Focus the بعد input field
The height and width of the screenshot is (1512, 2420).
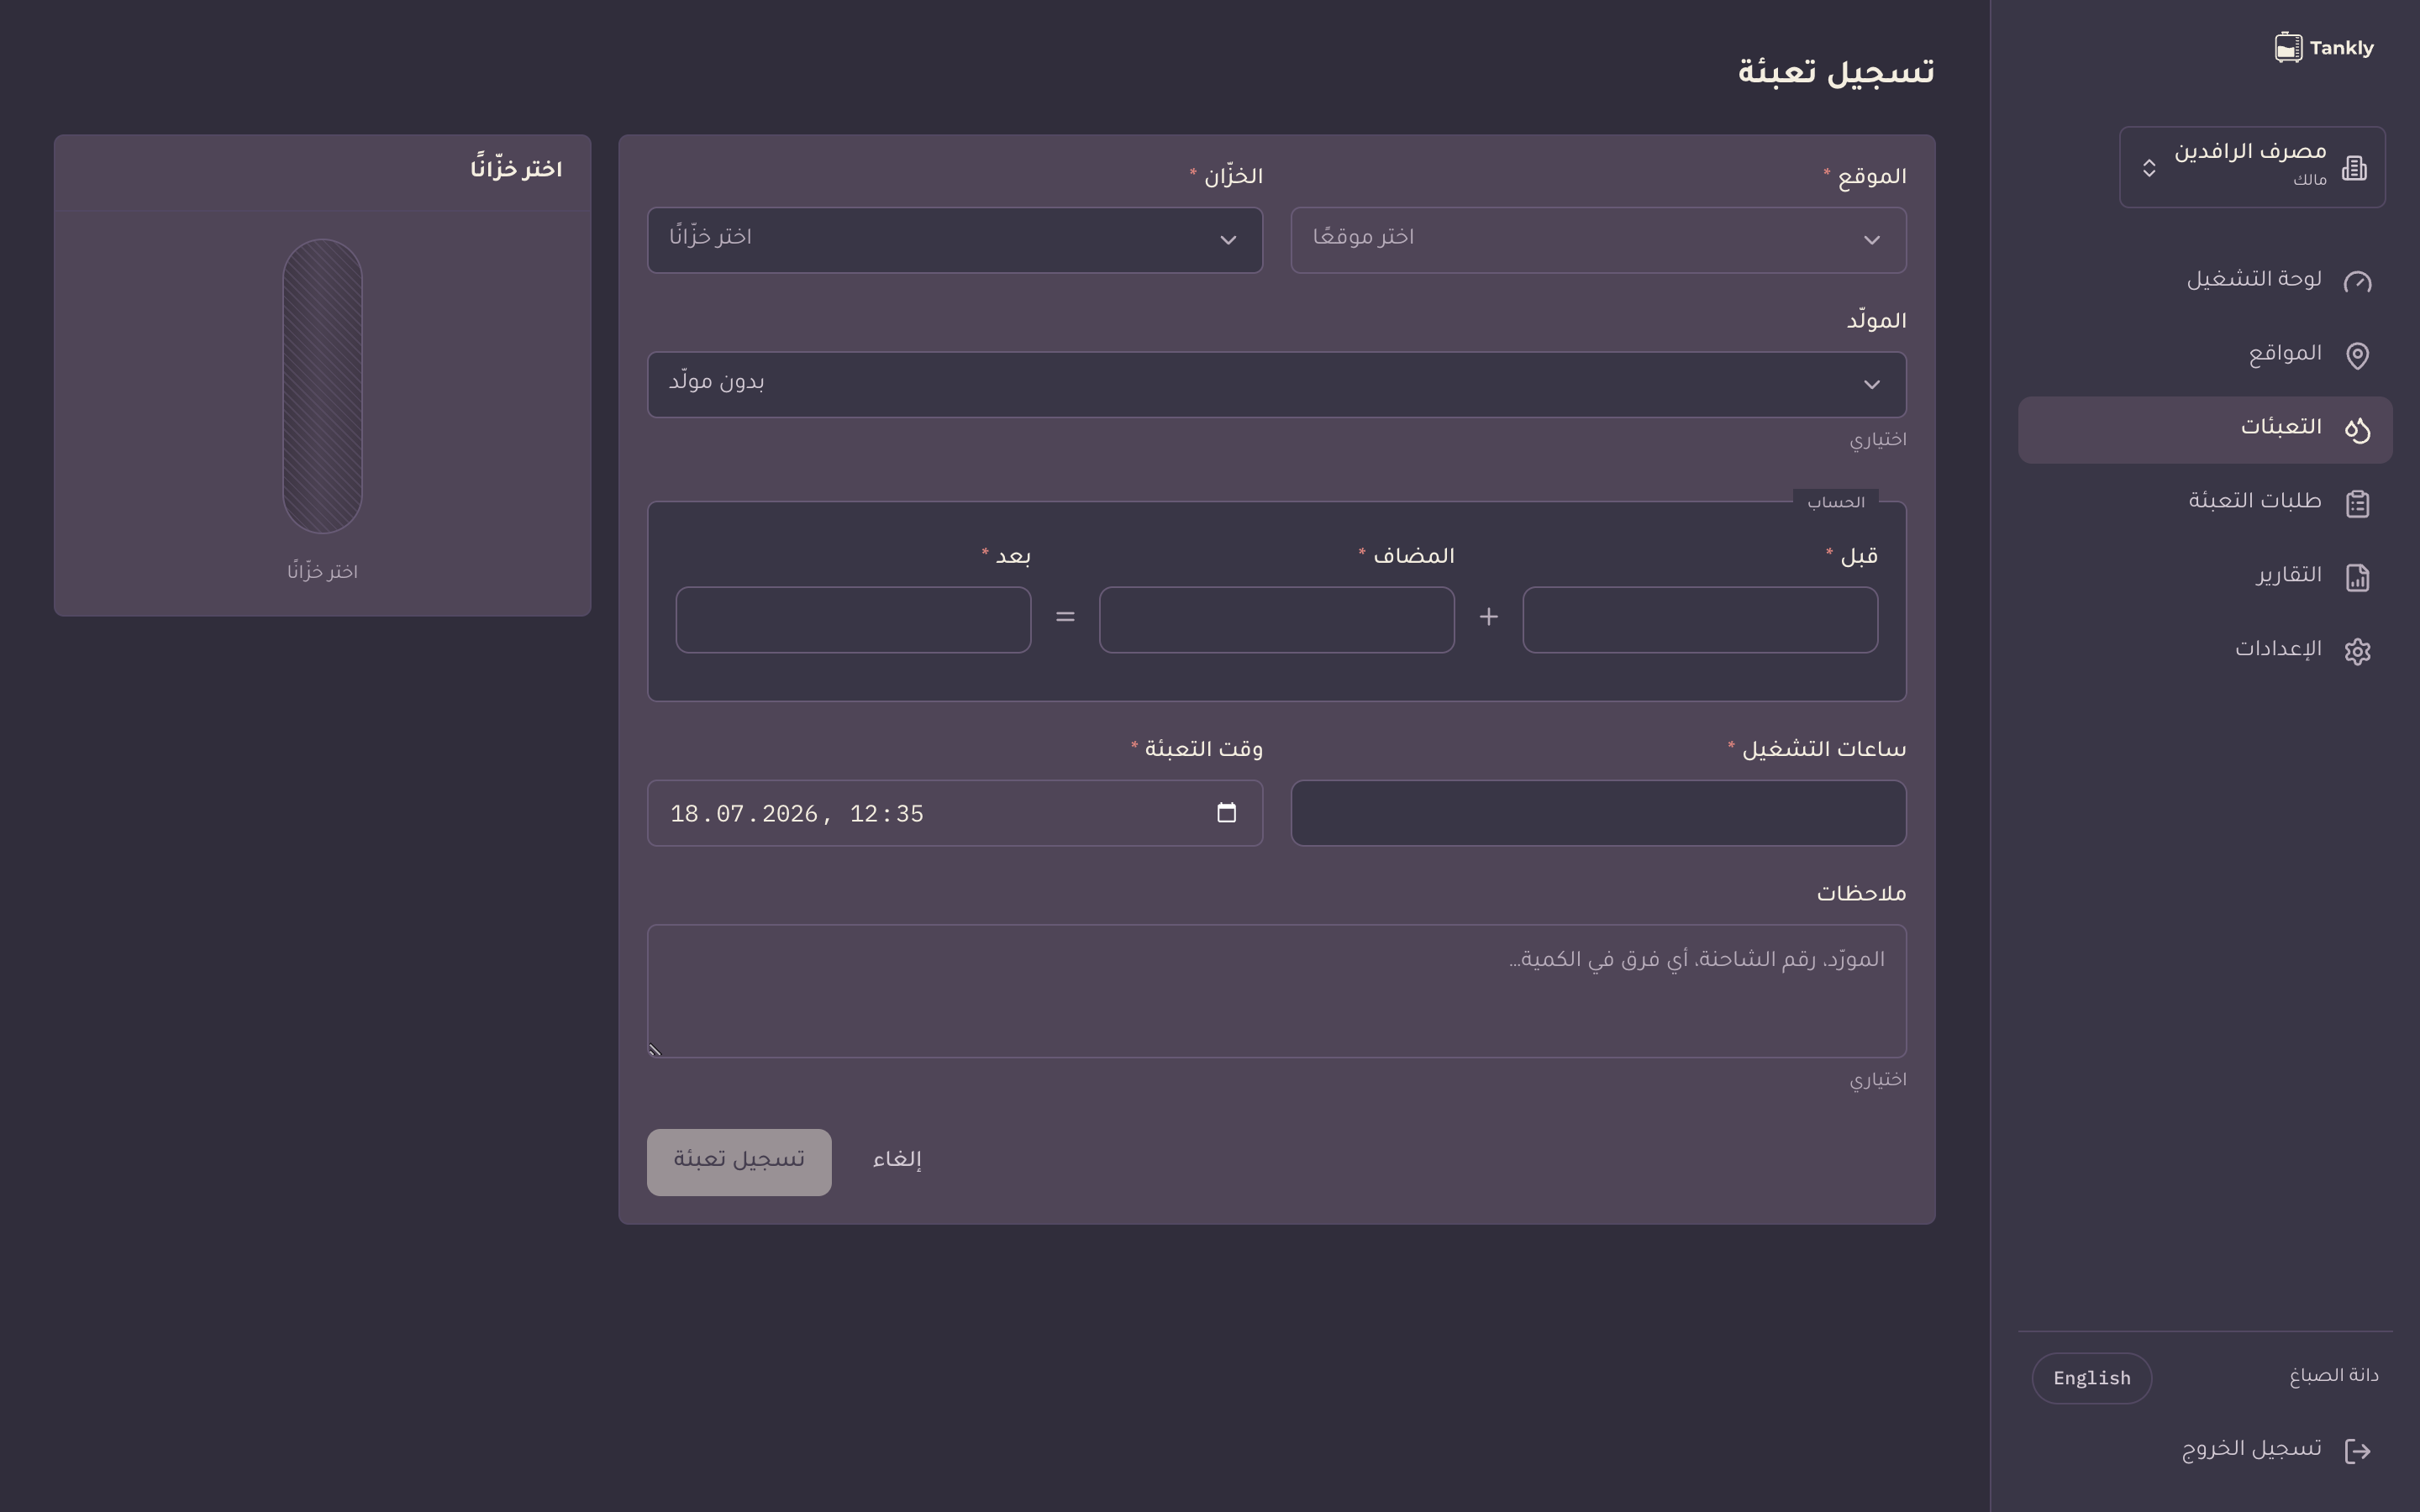pos(853,620)
